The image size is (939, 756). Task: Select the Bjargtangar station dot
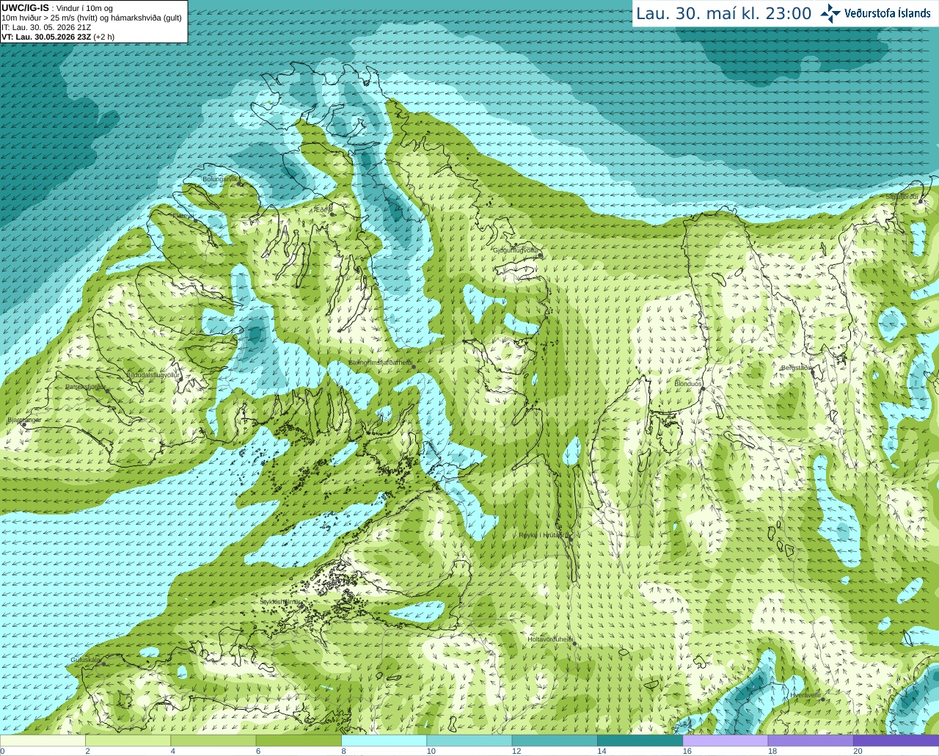23,425
